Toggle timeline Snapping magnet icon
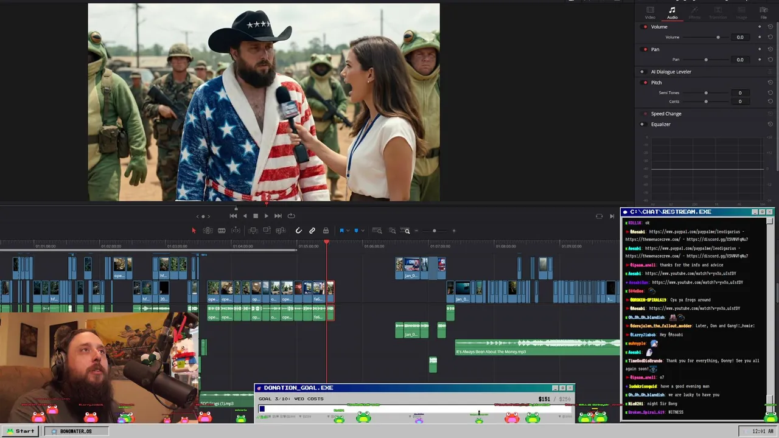779x438 pixels. click(299, 231)
